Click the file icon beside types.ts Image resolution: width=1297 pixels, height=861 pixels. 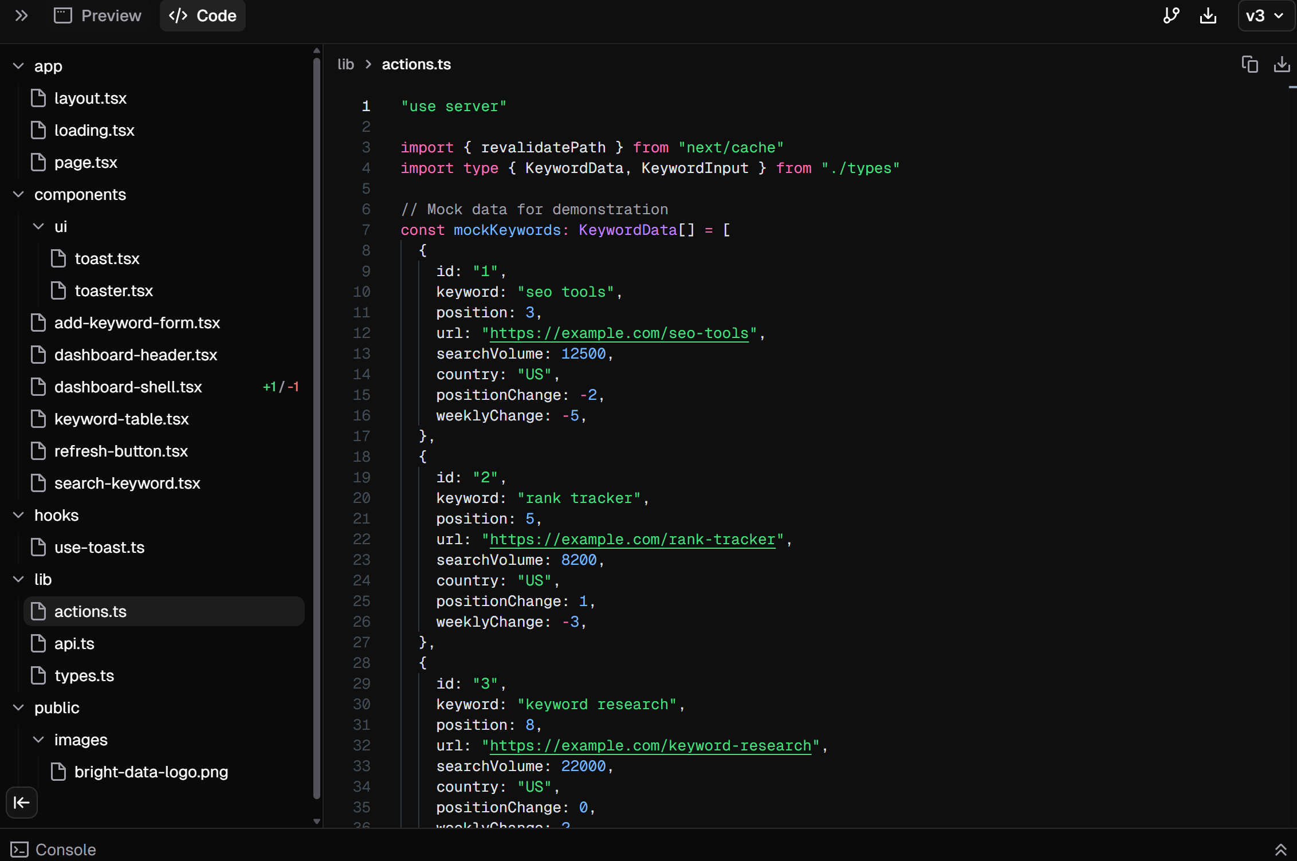point(38,675)
